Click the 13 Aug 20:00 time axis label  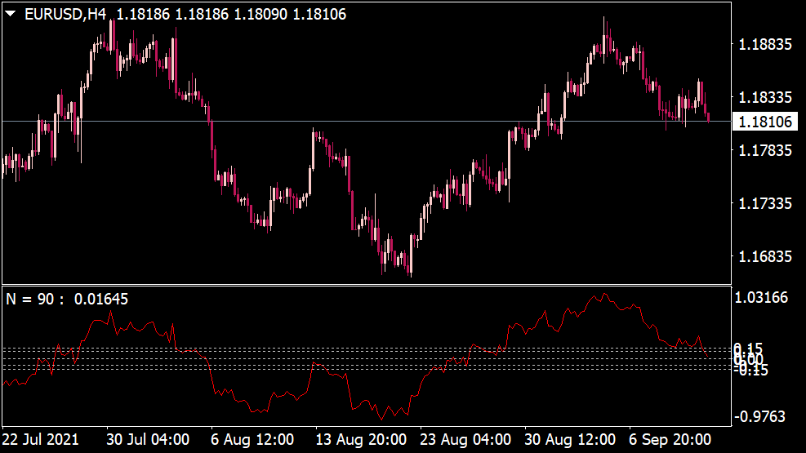point(361,440)
